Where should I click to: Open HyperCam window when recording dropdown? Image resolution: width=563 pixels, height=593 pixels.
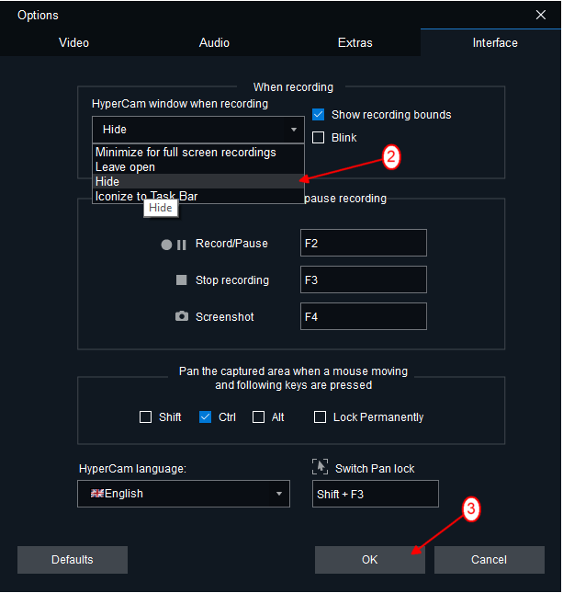[198, 130]
